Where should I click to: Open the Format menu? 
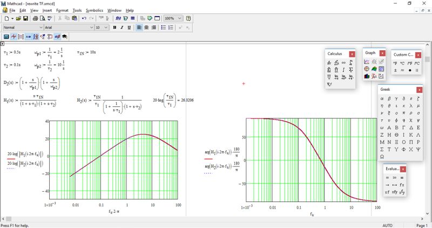click(x=62, y=10)
